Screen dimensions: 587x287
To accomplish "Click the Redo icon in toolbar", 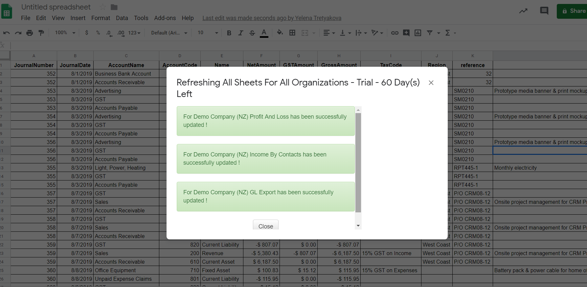I will tap(18, 33).
